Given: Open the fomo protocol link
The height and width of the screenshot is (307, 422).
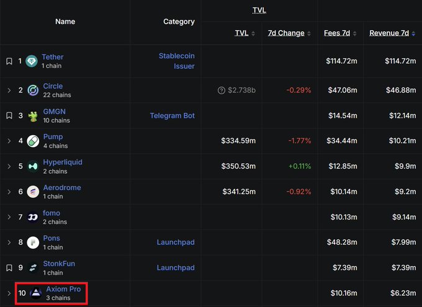Looking at the screenshot, I should (52, 213).
